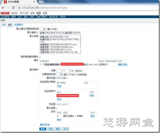Click the 默认操作步骤持续时间 field
Viewport: 160px width, 133px height.
43,29
